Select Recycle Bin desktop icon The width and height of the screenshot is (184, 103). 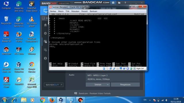click(x=6, y=20)
